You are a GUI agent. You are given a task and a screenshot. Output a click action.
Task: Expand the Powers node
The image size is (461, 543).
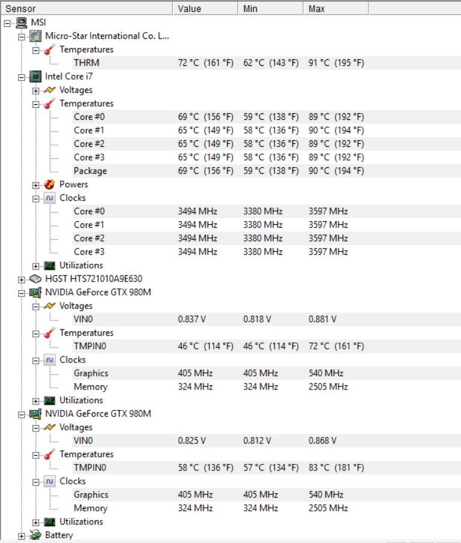pyautogui.click(x=36, y=185)
